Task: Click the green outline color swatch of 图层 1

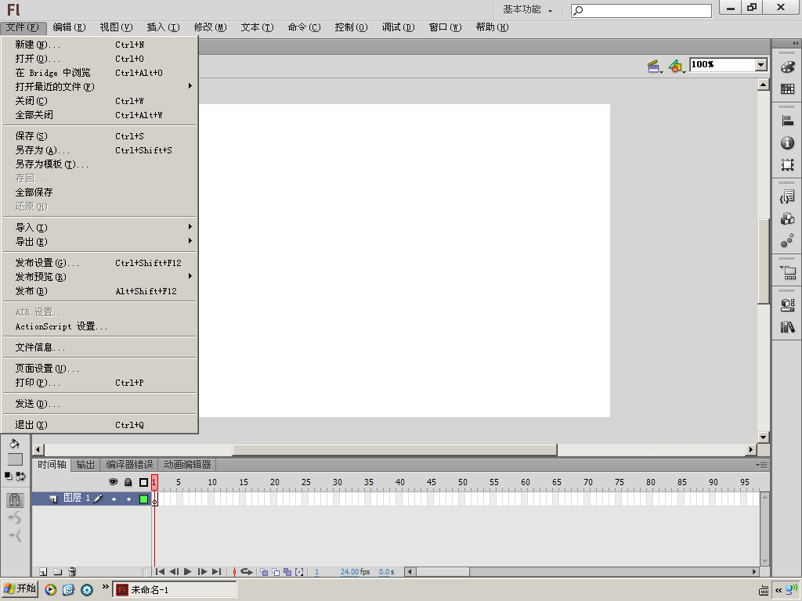Action: pos(144,498)
